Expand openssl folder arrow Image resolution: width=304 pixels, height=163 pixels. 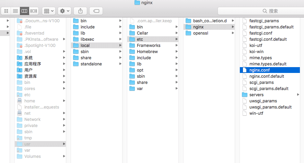[x=233, y=33]
